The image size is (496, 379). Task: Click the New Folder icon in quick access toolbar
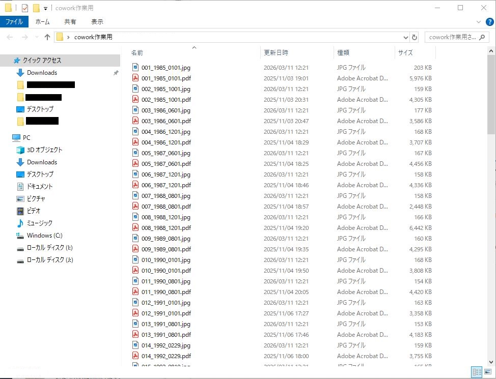point(36,8)
